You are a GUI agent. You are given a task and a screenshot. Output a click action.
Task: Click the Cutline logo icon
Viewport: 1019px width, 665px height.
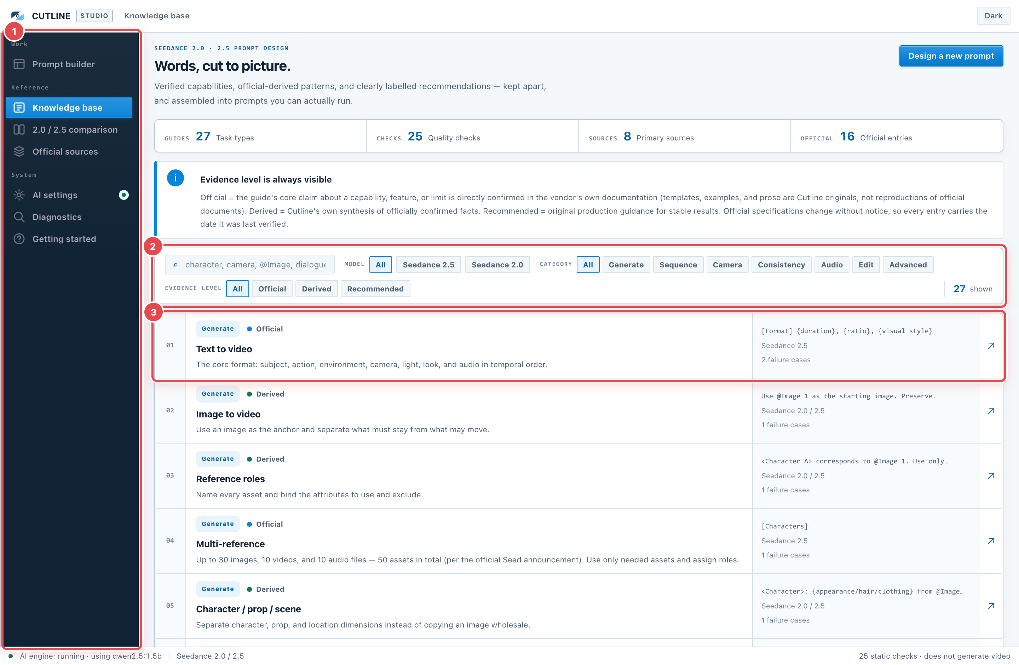pos(18,16)
